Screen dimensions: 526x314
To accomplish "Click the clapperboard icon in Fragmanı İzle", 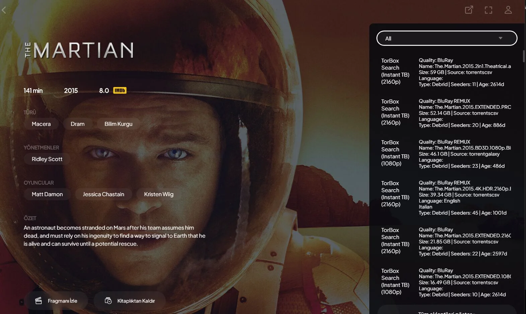I will coord(39,301).
